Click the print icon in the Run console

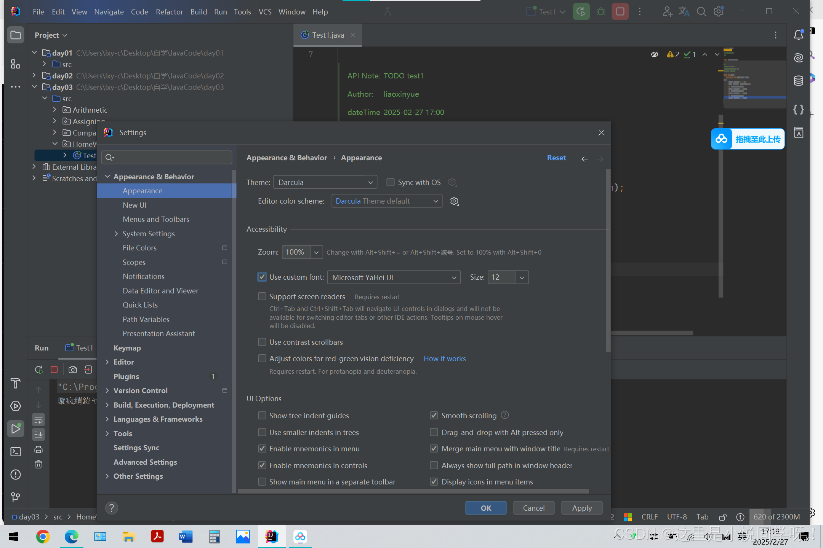(38, 449)
